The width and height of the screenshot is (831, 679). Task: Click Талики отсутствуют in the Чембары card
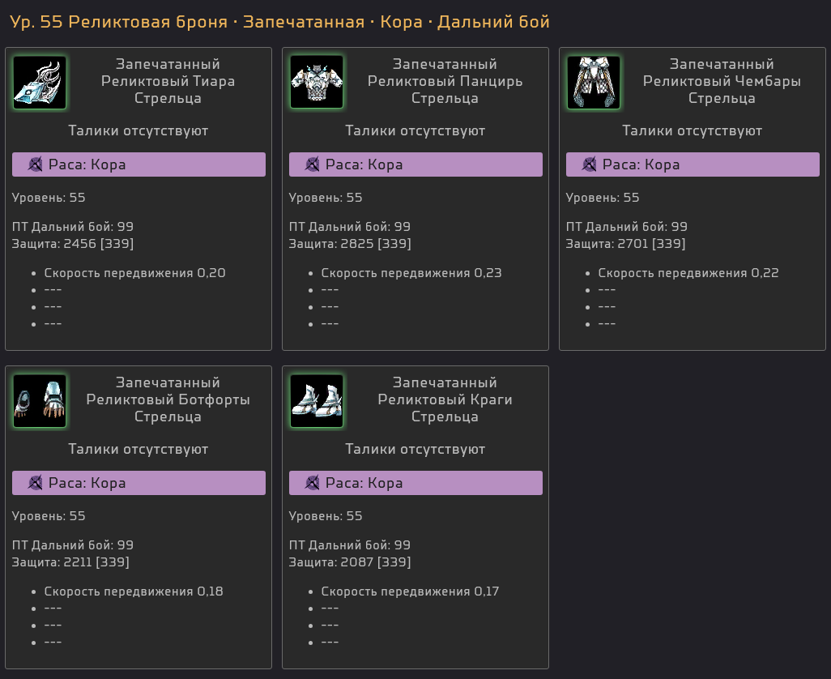(692, 131)
